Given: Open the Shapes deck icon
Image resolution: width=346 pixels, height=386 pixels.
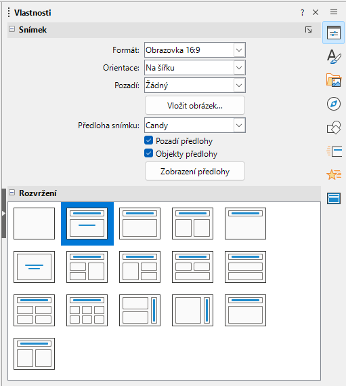Looking at the screenshot, I should pos(333,128).
